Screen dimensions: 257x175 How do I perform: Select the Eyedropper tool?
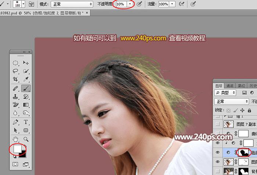coord(26,79)
